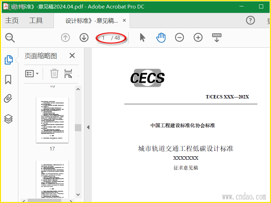Click text 征求意见稿
The height and width of the screenshot is (203, 271).
point(186,167)
